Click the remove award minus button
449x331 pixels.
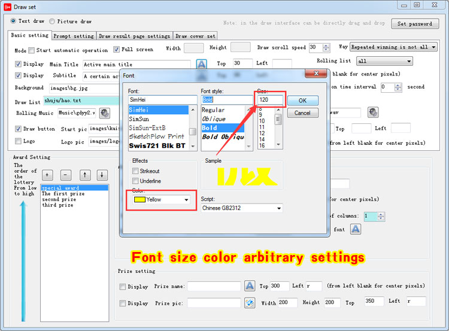(x=66, y=175)
